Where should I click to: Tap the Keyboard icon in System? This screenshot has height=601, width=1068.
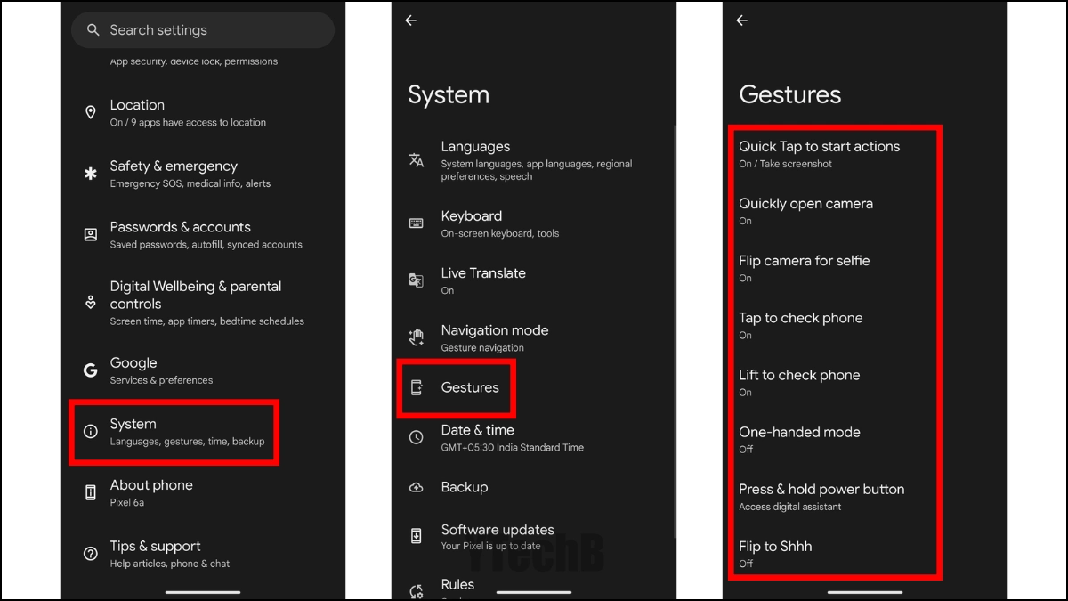(x=416, y=223)
